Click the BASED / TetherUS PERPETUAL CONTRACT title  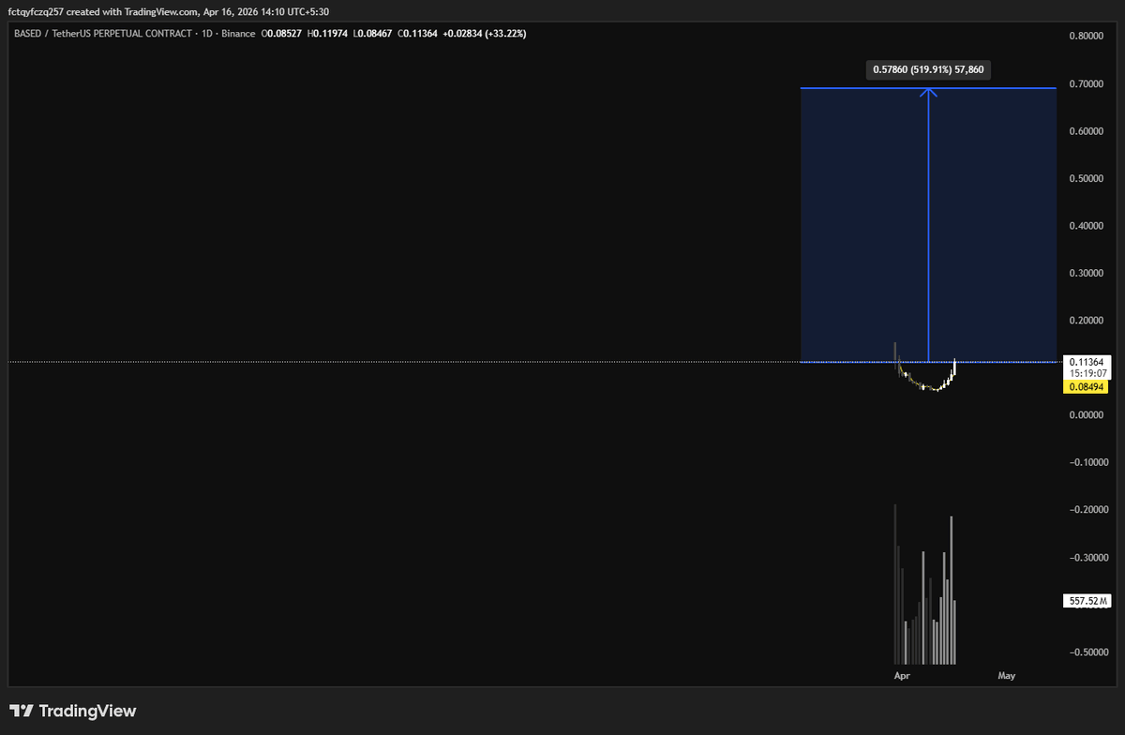point(104,33)
